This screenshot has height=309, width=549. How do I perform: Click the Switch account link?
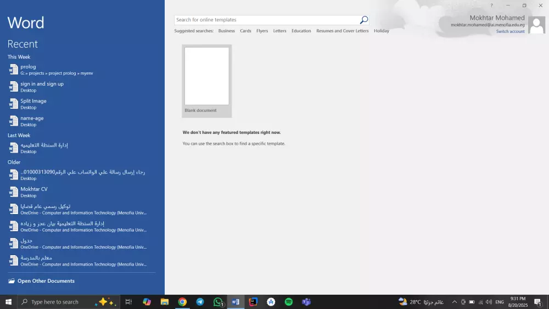tap(510, 31)
